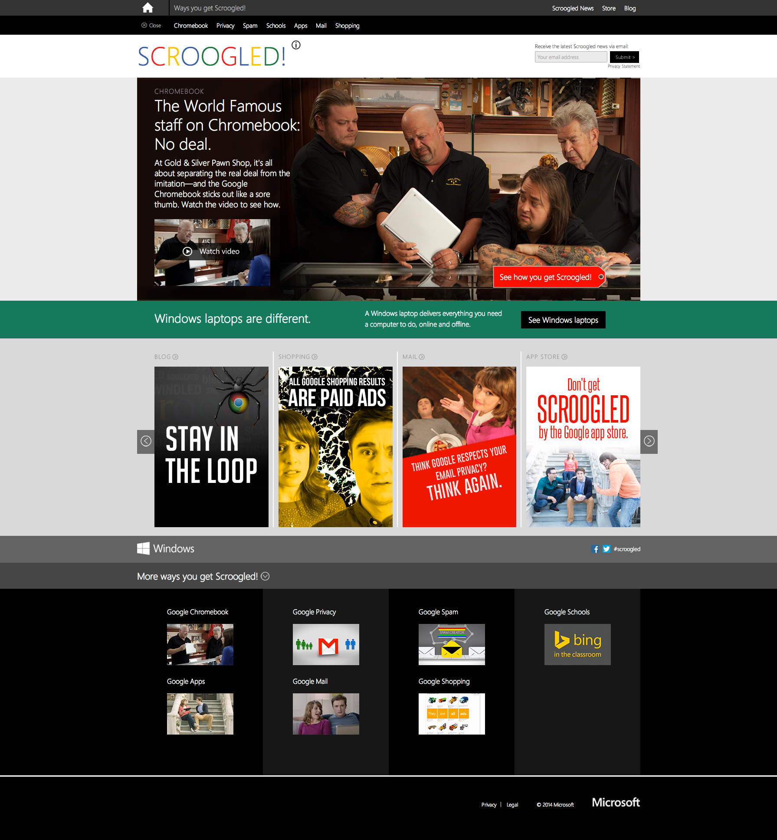Viewport: 777px width, 840px height.
Task: Open the Google Privacy thumbnail
Action: 326,644
